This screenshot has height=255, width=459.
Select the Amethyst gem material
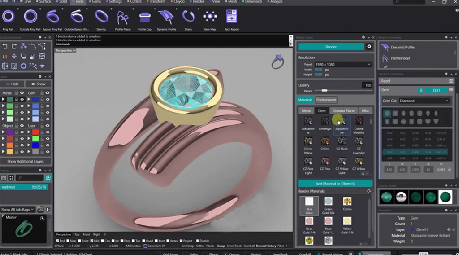(x=325, y=123)
